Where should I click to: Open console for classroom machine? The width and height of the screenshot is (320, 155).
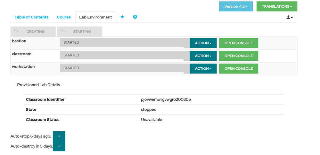click(239, 56)
